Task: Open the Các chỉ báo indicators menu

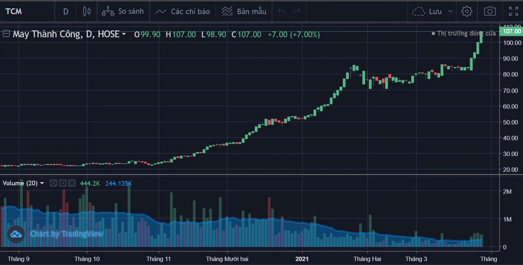Action: [183, 11]
